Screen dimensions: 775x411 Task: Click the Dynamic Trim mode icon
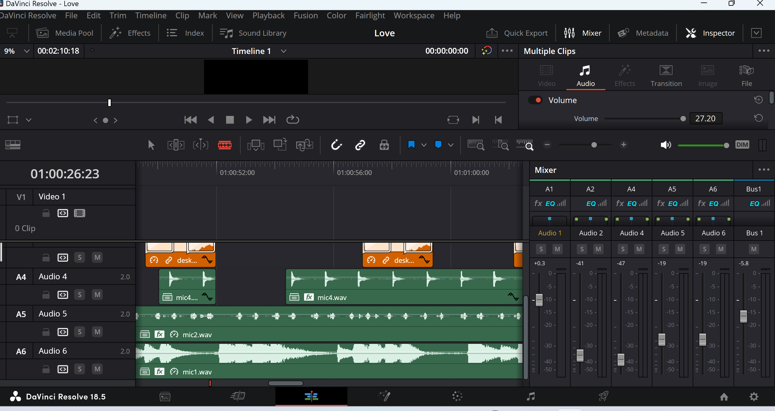point(200,145)
